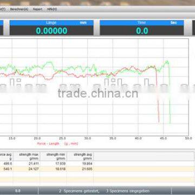
Task: Click the 50.0 x-axis tick label
Action: tap(188, 138)
